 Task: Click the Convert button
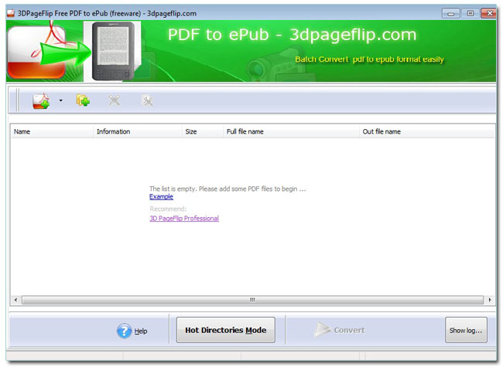pos(340,330)
